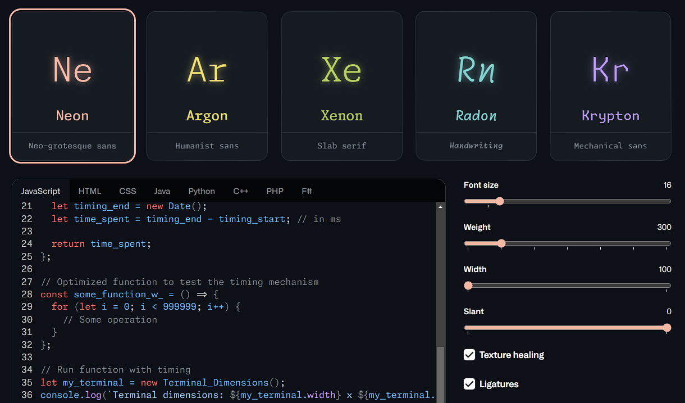The image size is (685, 403).
Task: Click the "Slab serif" label
Action: 341,146
